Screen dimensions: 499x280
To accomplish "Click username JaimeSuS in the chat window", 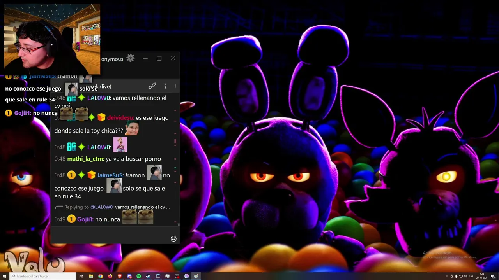I will tap(110, 175).
